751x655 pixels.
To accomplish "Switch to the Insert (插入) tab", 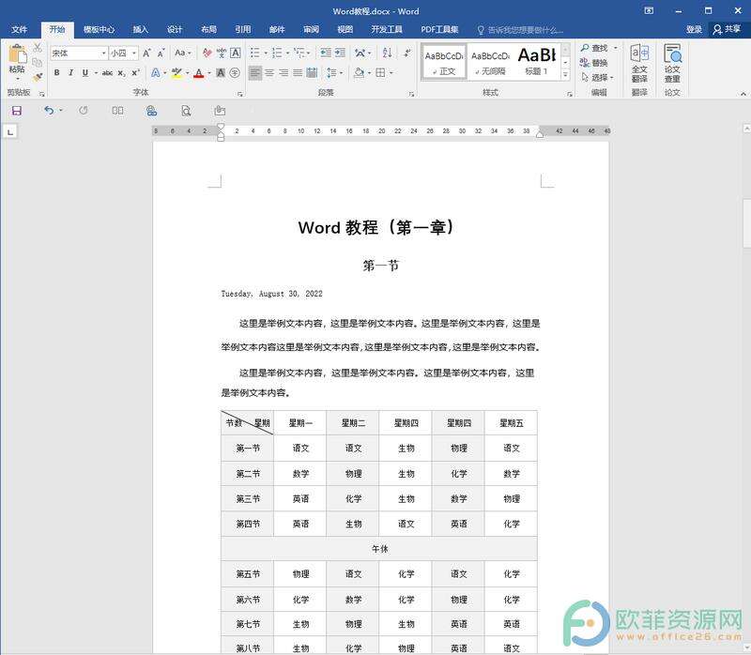I will [140, 29].
